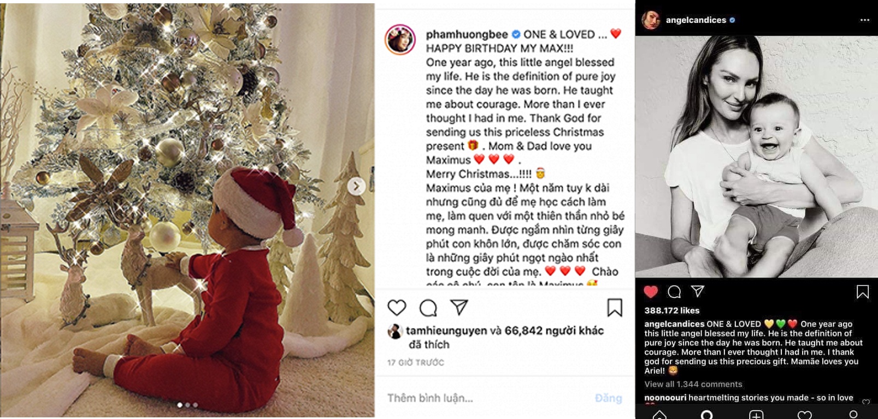Open activity heart tab in bottom navigation

[x=805, y=415]
